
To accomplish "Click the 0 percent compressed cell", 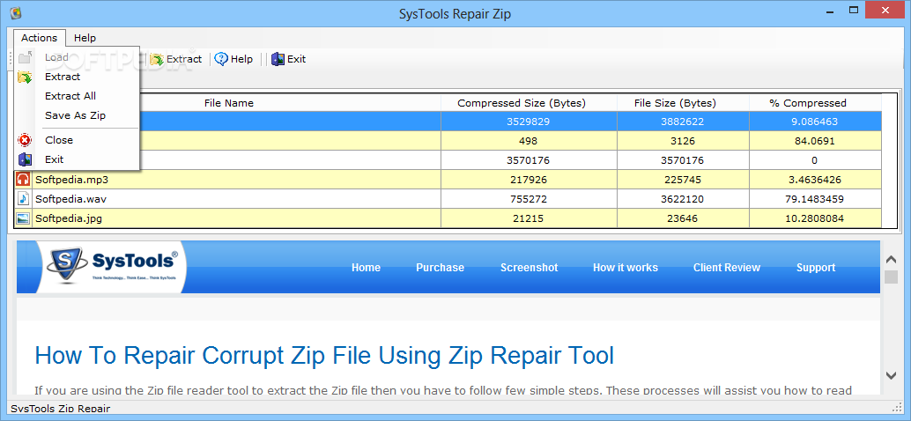I will (816, 160).
